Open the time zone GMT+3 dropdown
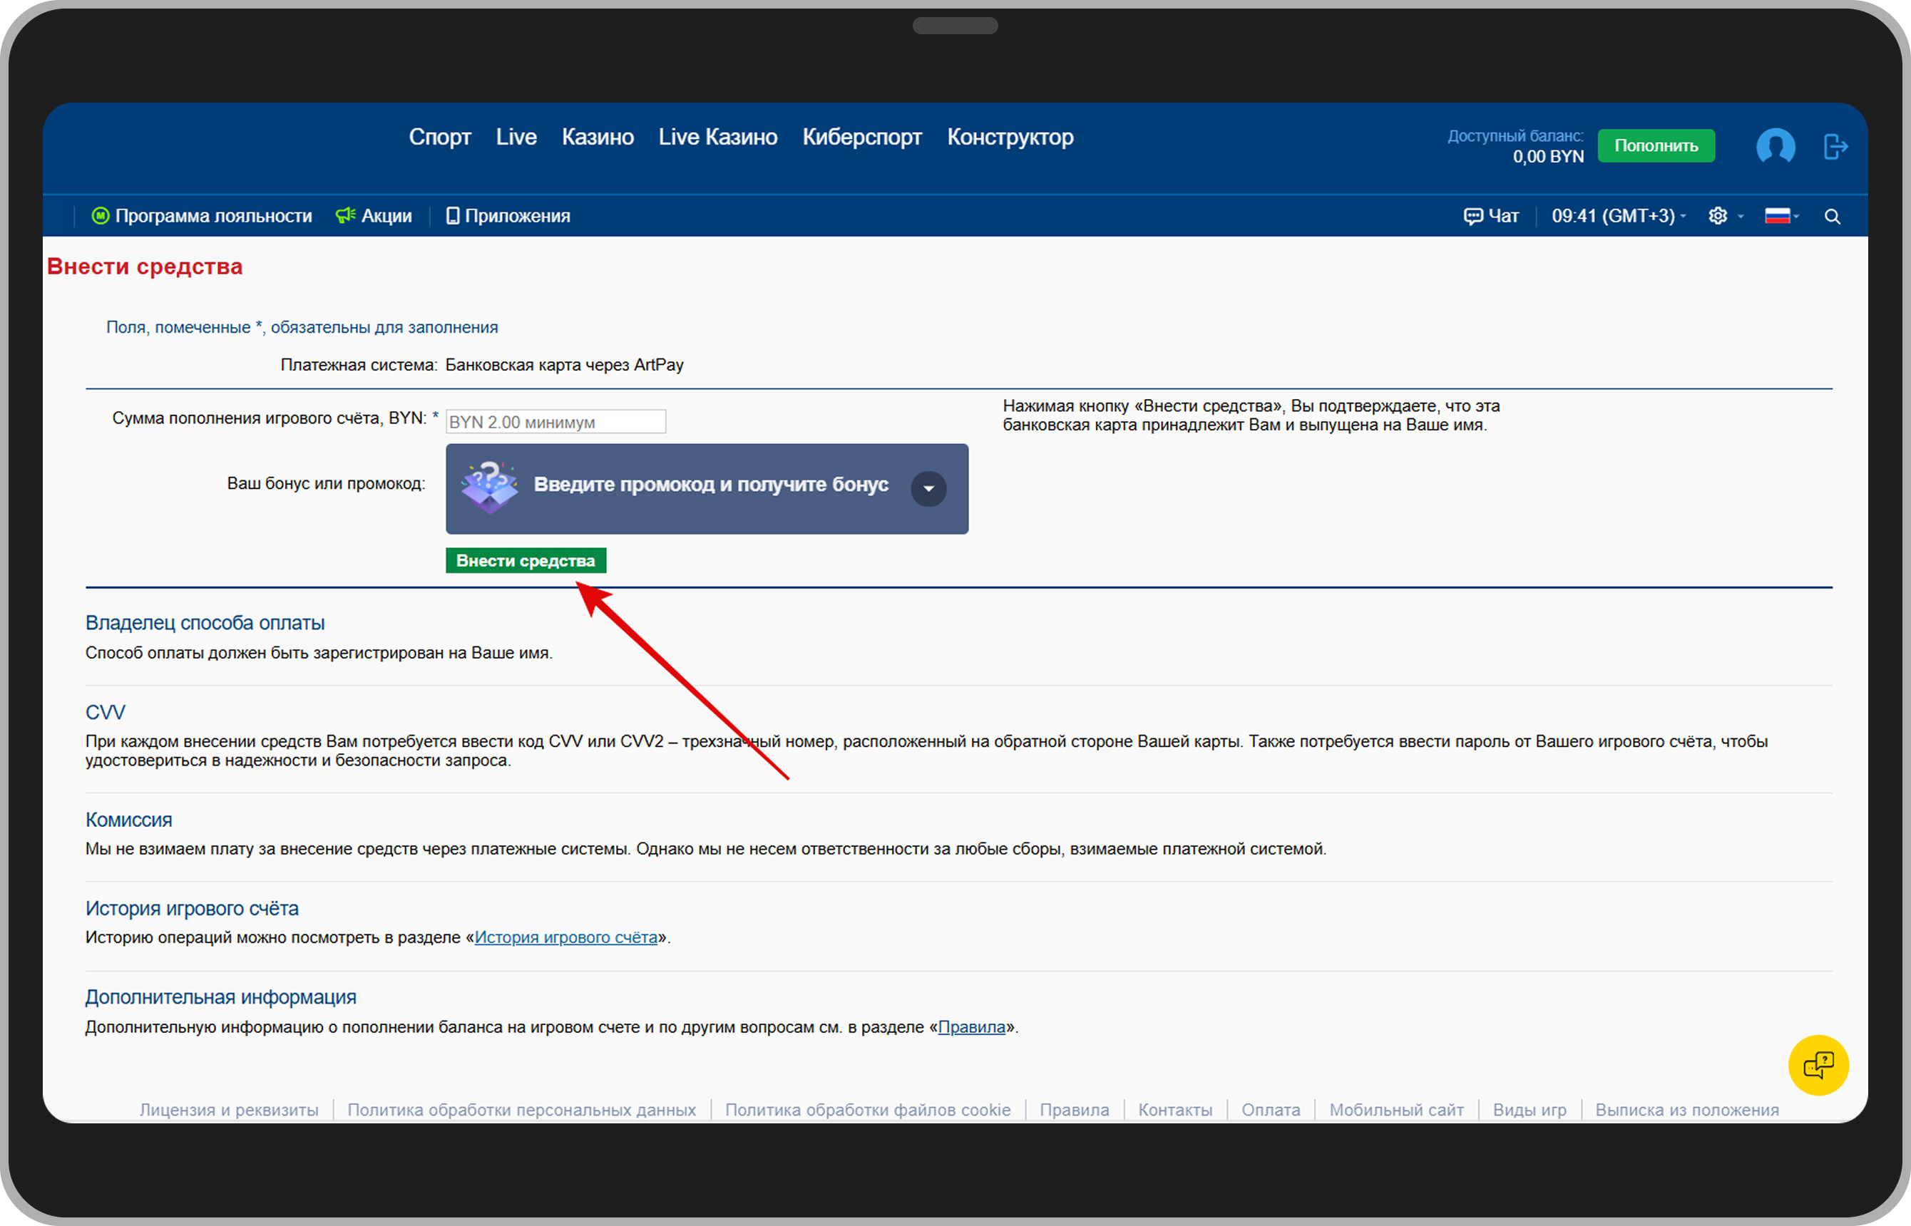This screenshot has height=1226, width=1911. 1617,216
